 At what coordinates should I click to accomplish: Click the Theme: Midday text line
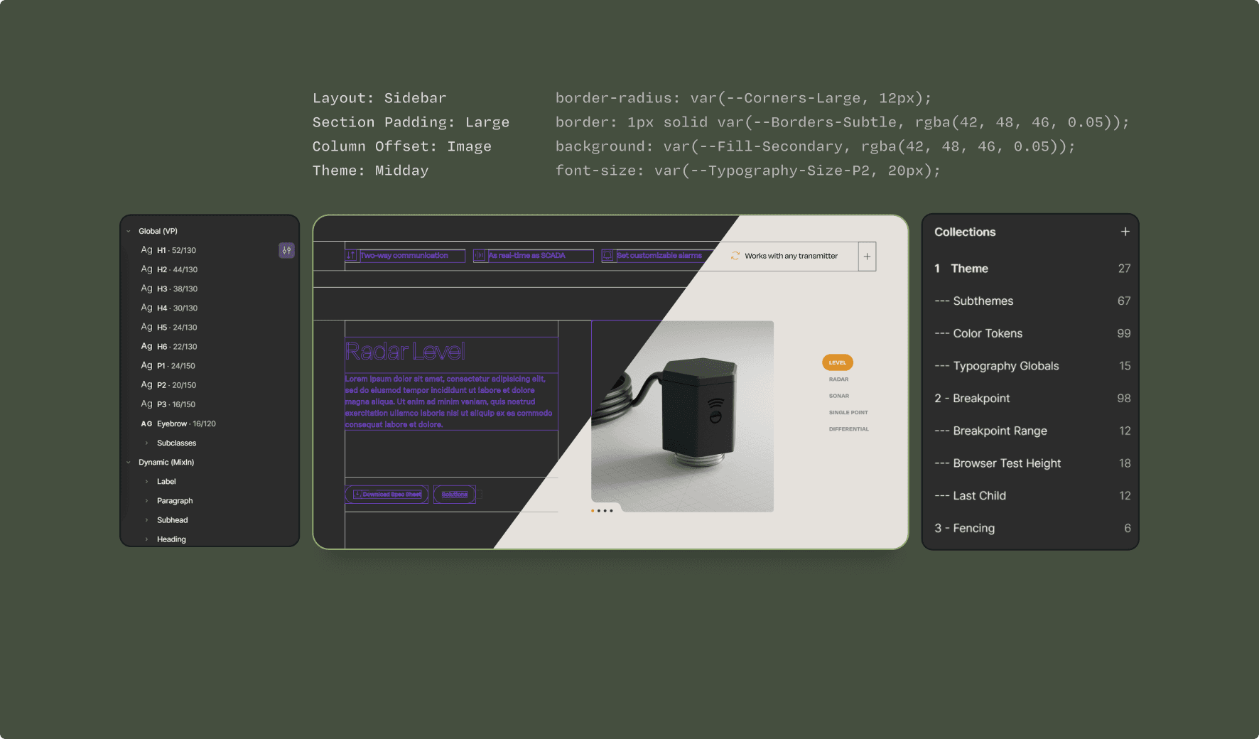371,171
